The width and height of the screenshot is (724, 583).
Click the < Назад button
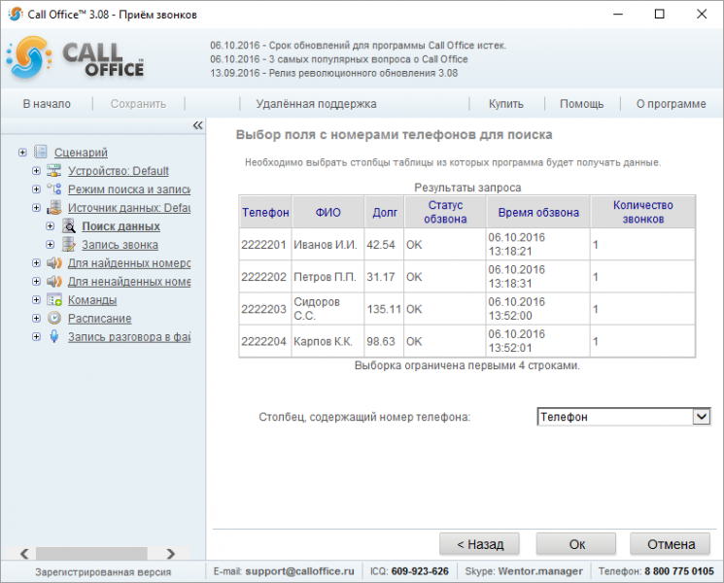[479, 544]
